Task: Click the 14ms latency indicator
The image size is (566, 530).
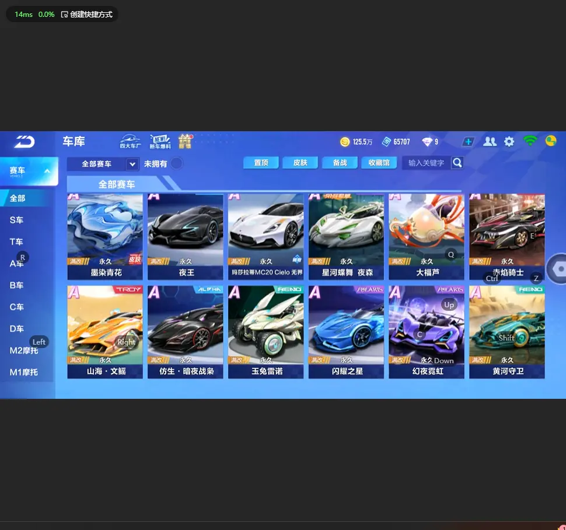Action: tap(23, 15)
